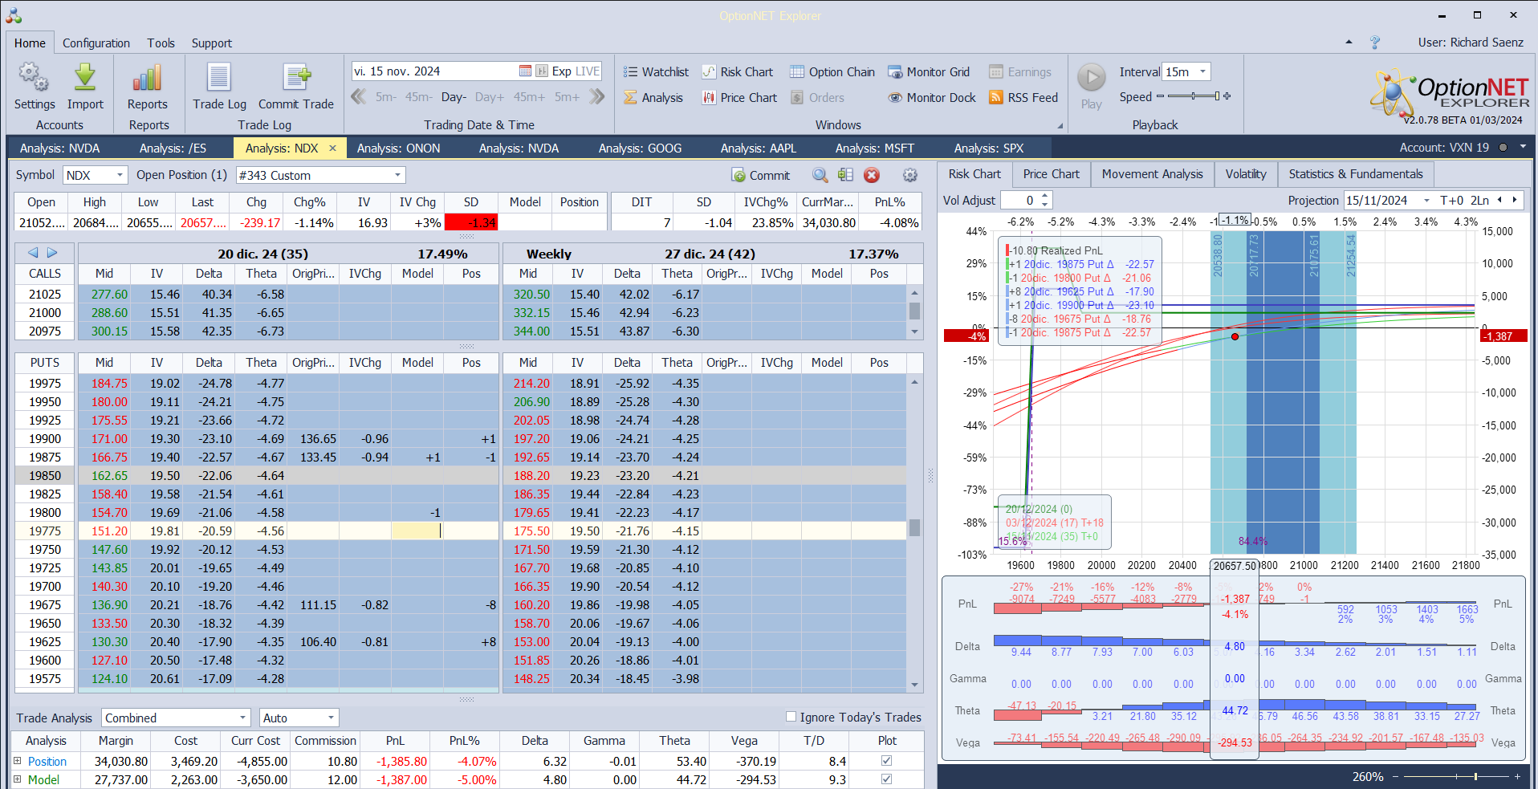Open the Analysis window from ribbon
Image resolution: width=1538 pixels, height=789 pixels.
(653, 98)
